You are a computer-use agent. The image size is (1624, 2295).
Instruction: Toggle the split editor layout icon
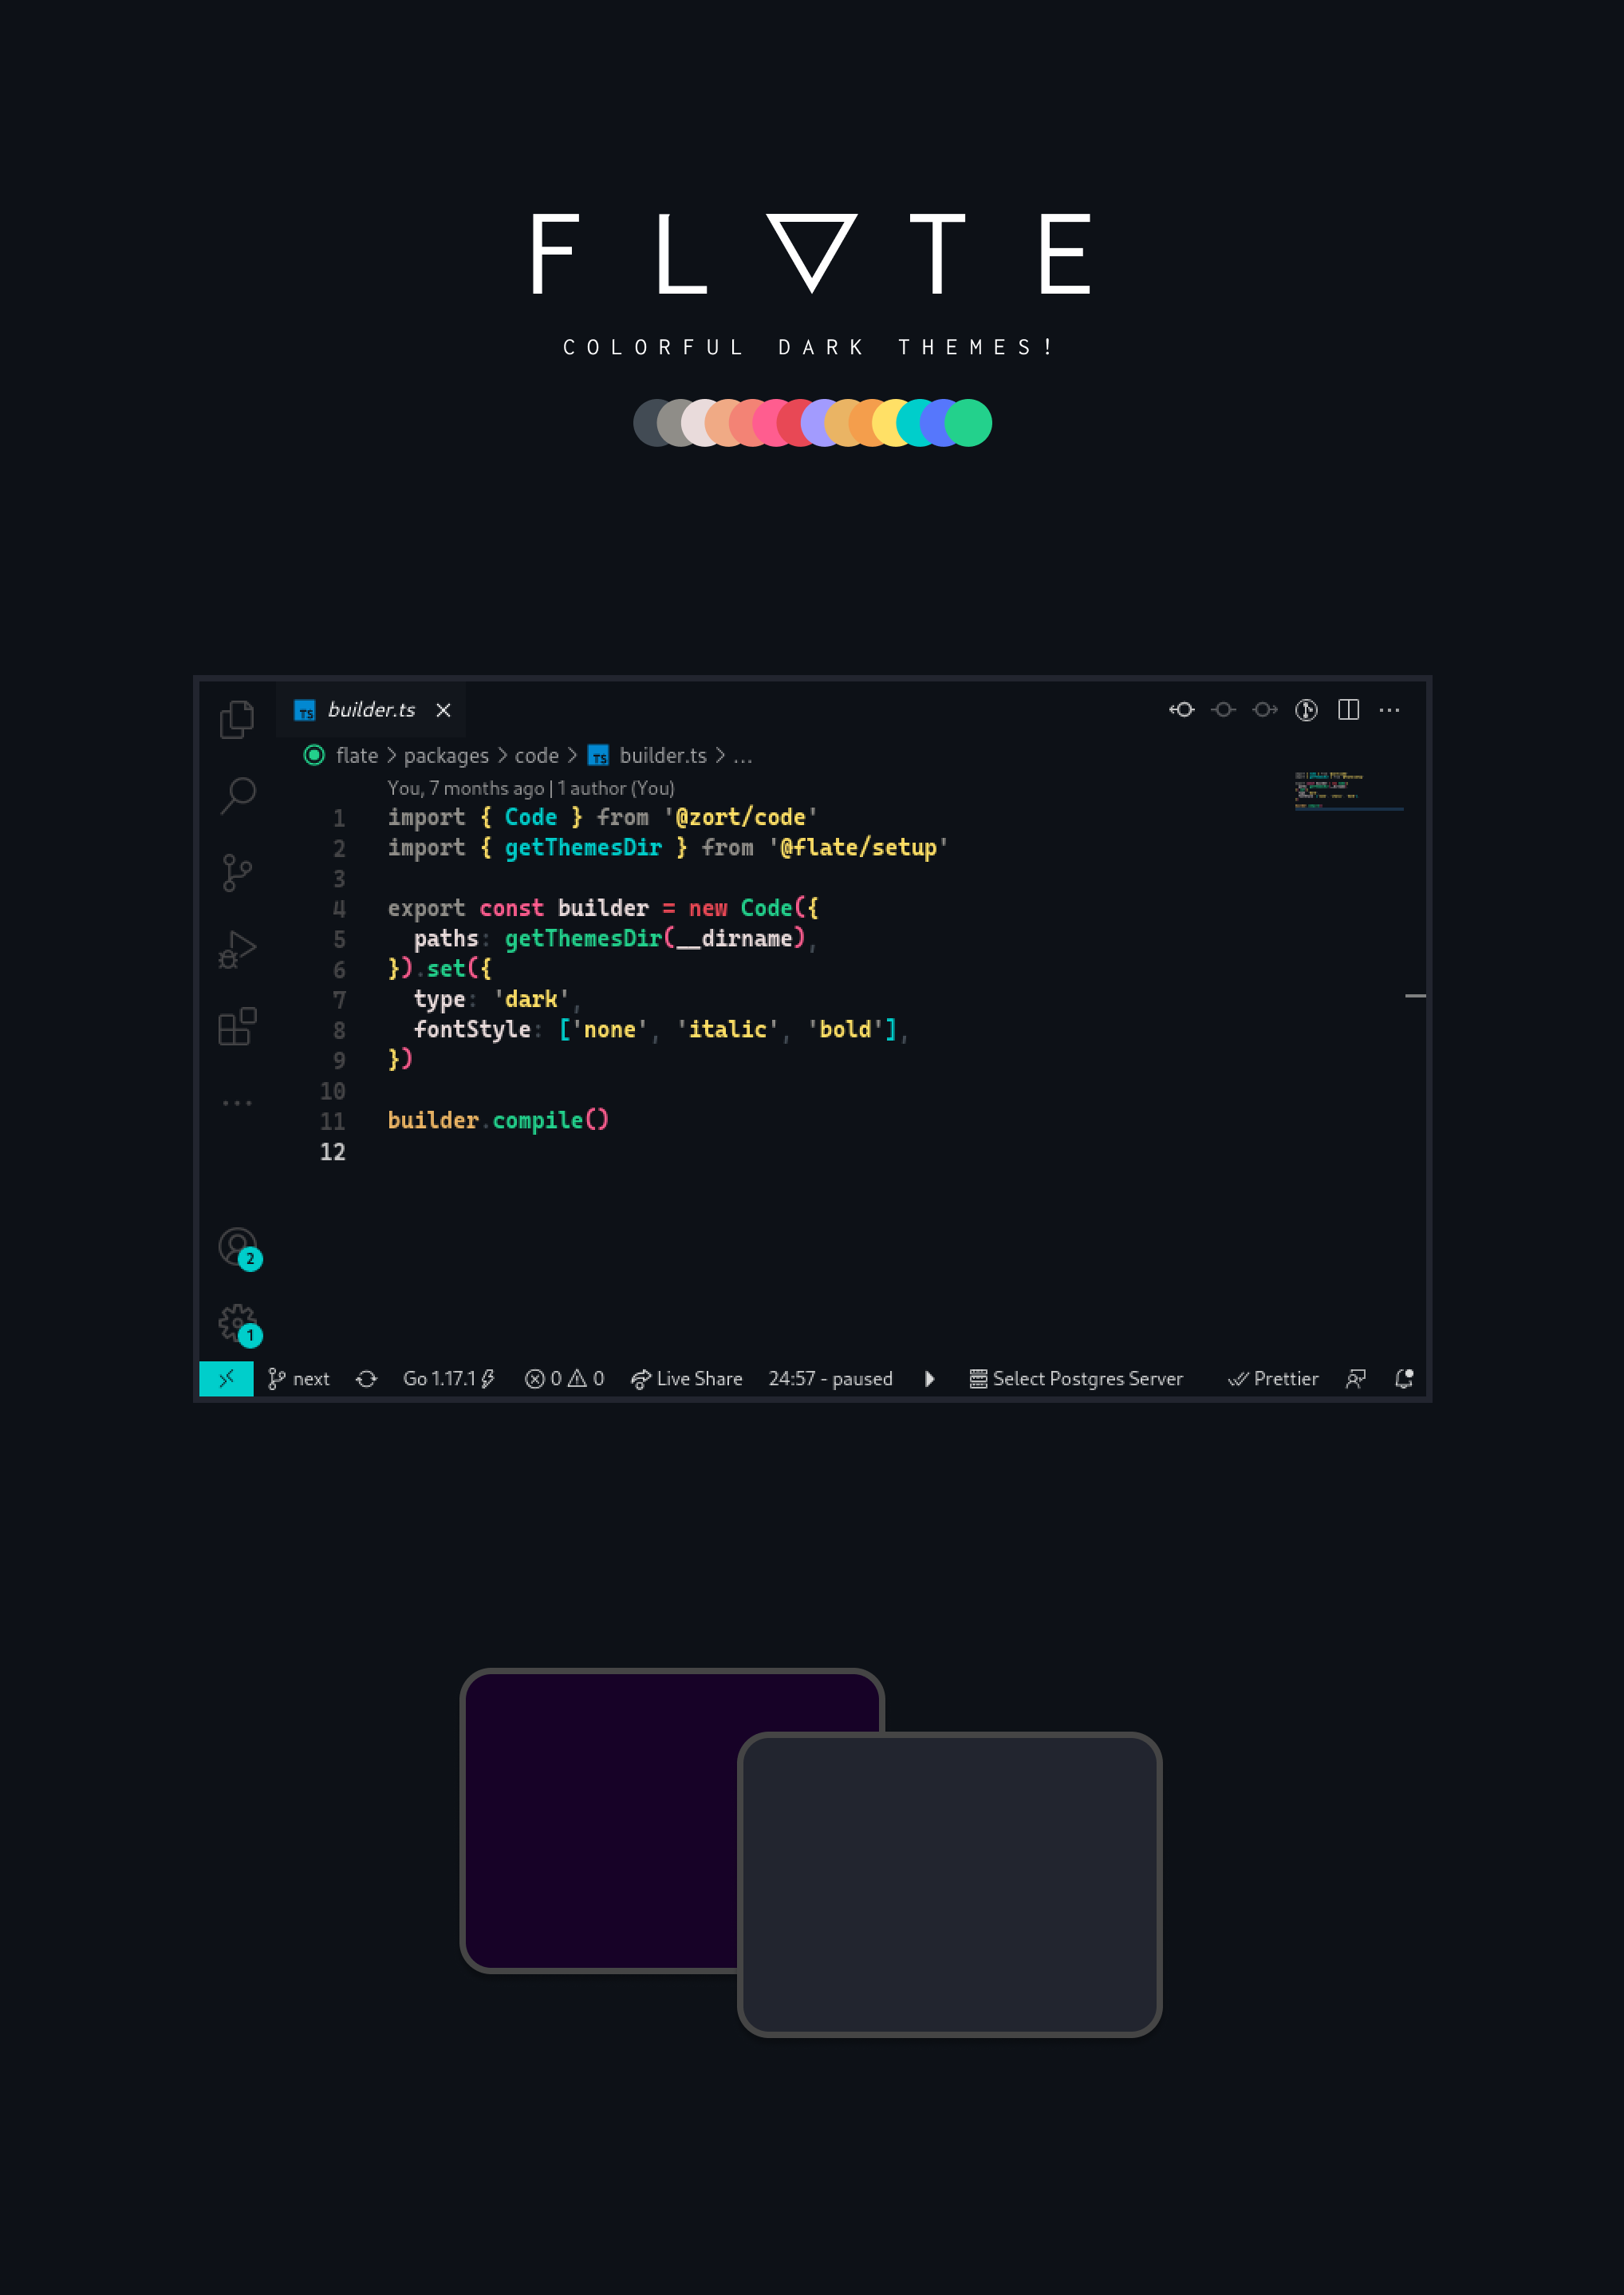(x=1348, y=709)
